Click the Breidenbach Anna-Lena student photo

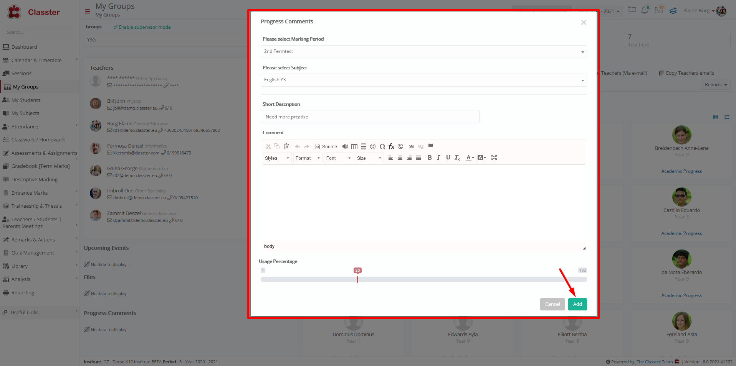point(681,135)
